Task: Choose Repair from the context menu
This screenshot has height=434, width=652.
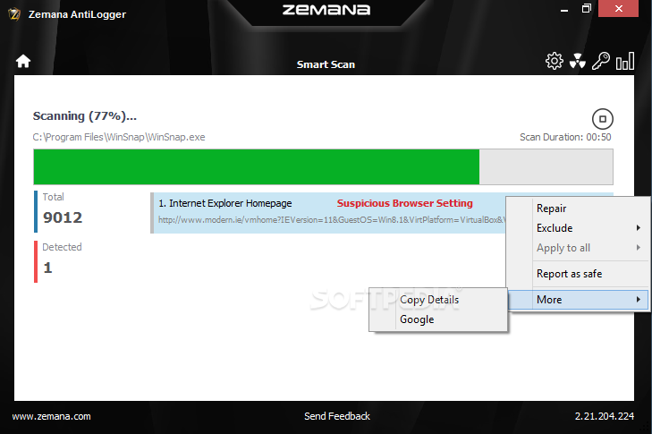Action: pos(551,208)
